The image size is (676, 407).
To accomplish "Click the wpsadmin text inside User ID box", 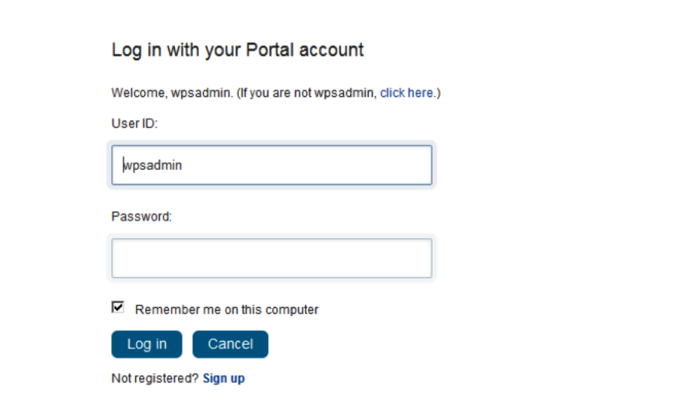I will pyautogui.click(x=152, y=165).
